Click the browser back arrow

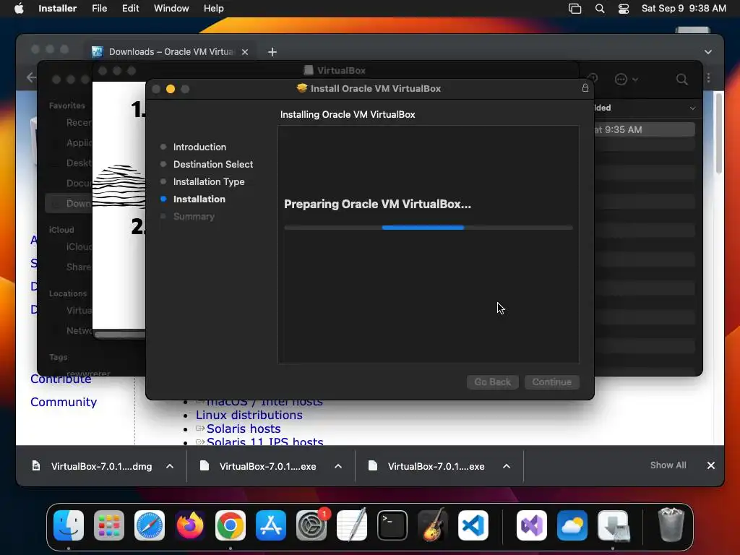coord(31,77)
